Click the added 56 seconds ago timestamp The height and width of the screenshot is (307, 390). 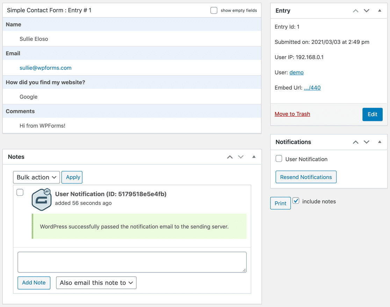(83, 203)
